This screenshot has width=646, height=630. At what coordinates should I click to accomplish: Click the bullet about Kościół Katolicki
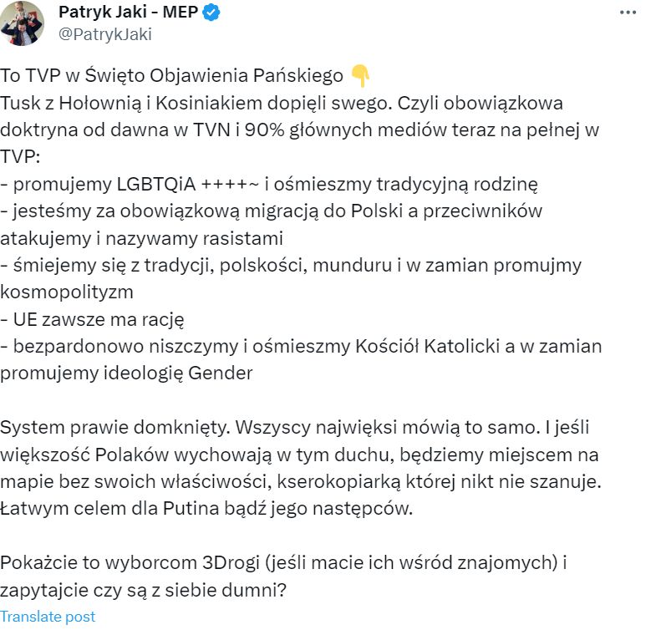coord(301,347)
